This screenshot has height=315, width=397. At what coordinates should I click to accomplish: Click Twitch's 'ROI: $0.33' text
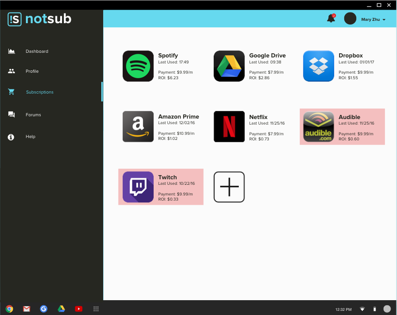[168, 199]
